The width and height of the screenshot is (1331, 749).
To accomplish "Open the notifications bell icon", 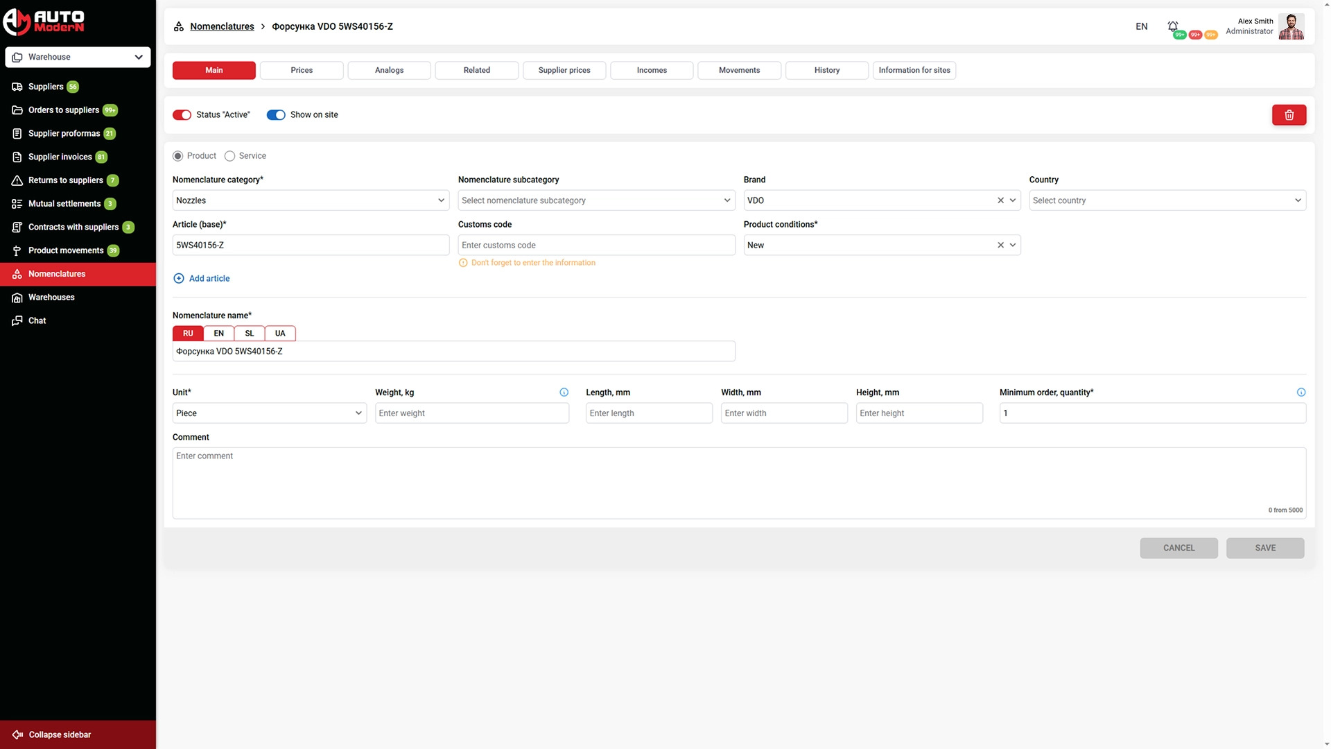I will [1172, 26].
